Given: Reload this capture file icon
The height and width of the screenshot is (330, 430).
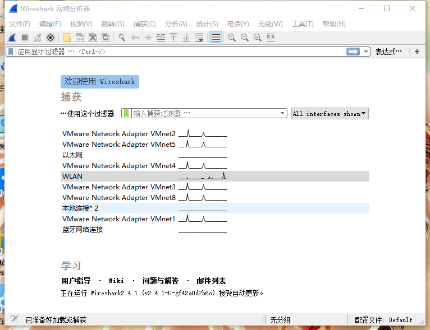Looking at the screenshot, I should tap(106, 38).
